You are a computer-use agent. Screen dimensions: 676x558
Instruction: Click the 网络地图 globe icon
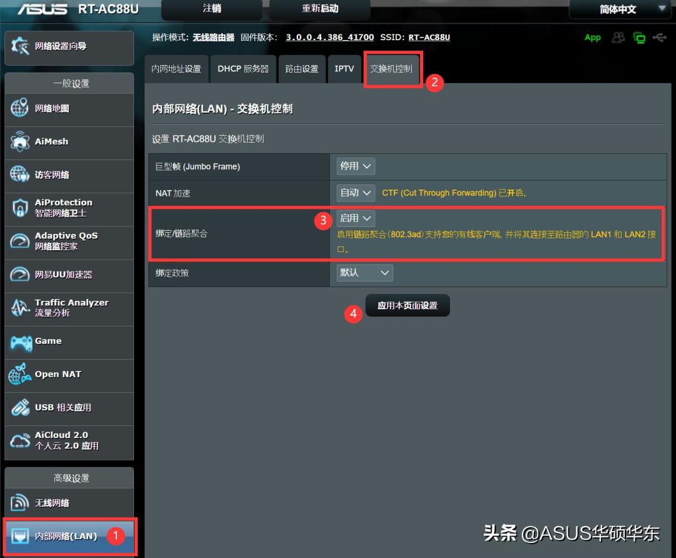point(20,108)
